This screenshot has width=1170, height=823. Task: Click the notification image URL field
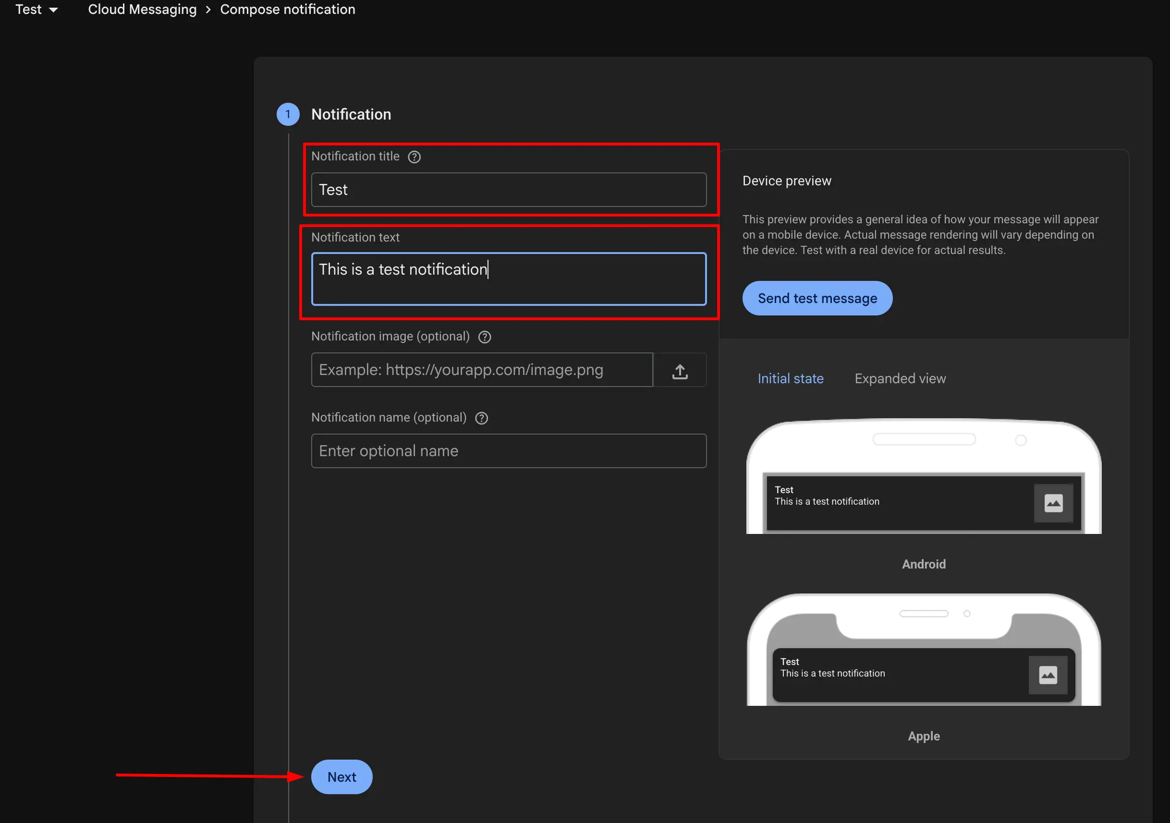(482, 370)
